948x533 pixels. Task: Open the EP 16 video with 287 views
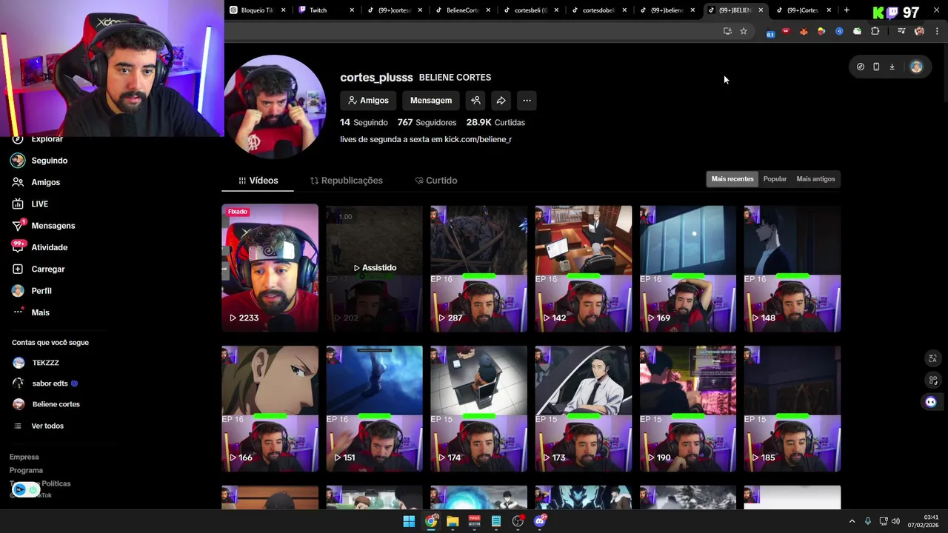(x=478, y=269)
